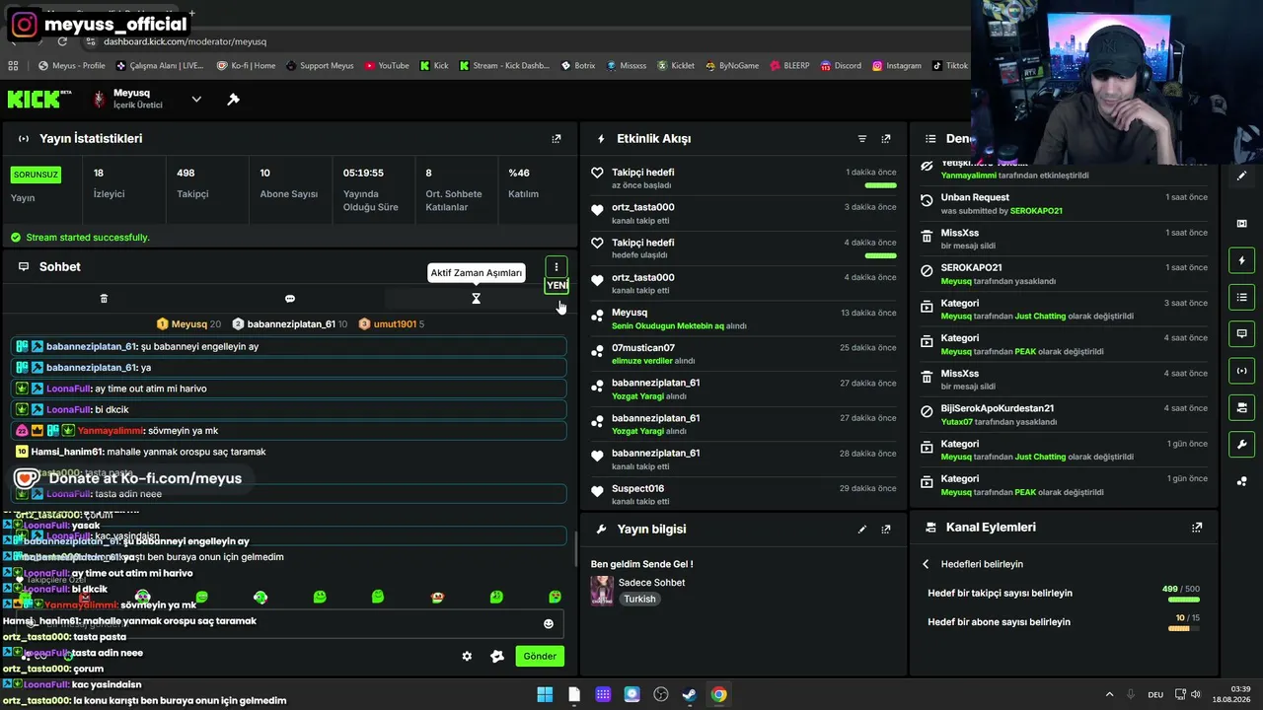The height and width of the screenshot is (710, 1263).
Task: Open the taskbar volume speaker control
Action: 1196,694
